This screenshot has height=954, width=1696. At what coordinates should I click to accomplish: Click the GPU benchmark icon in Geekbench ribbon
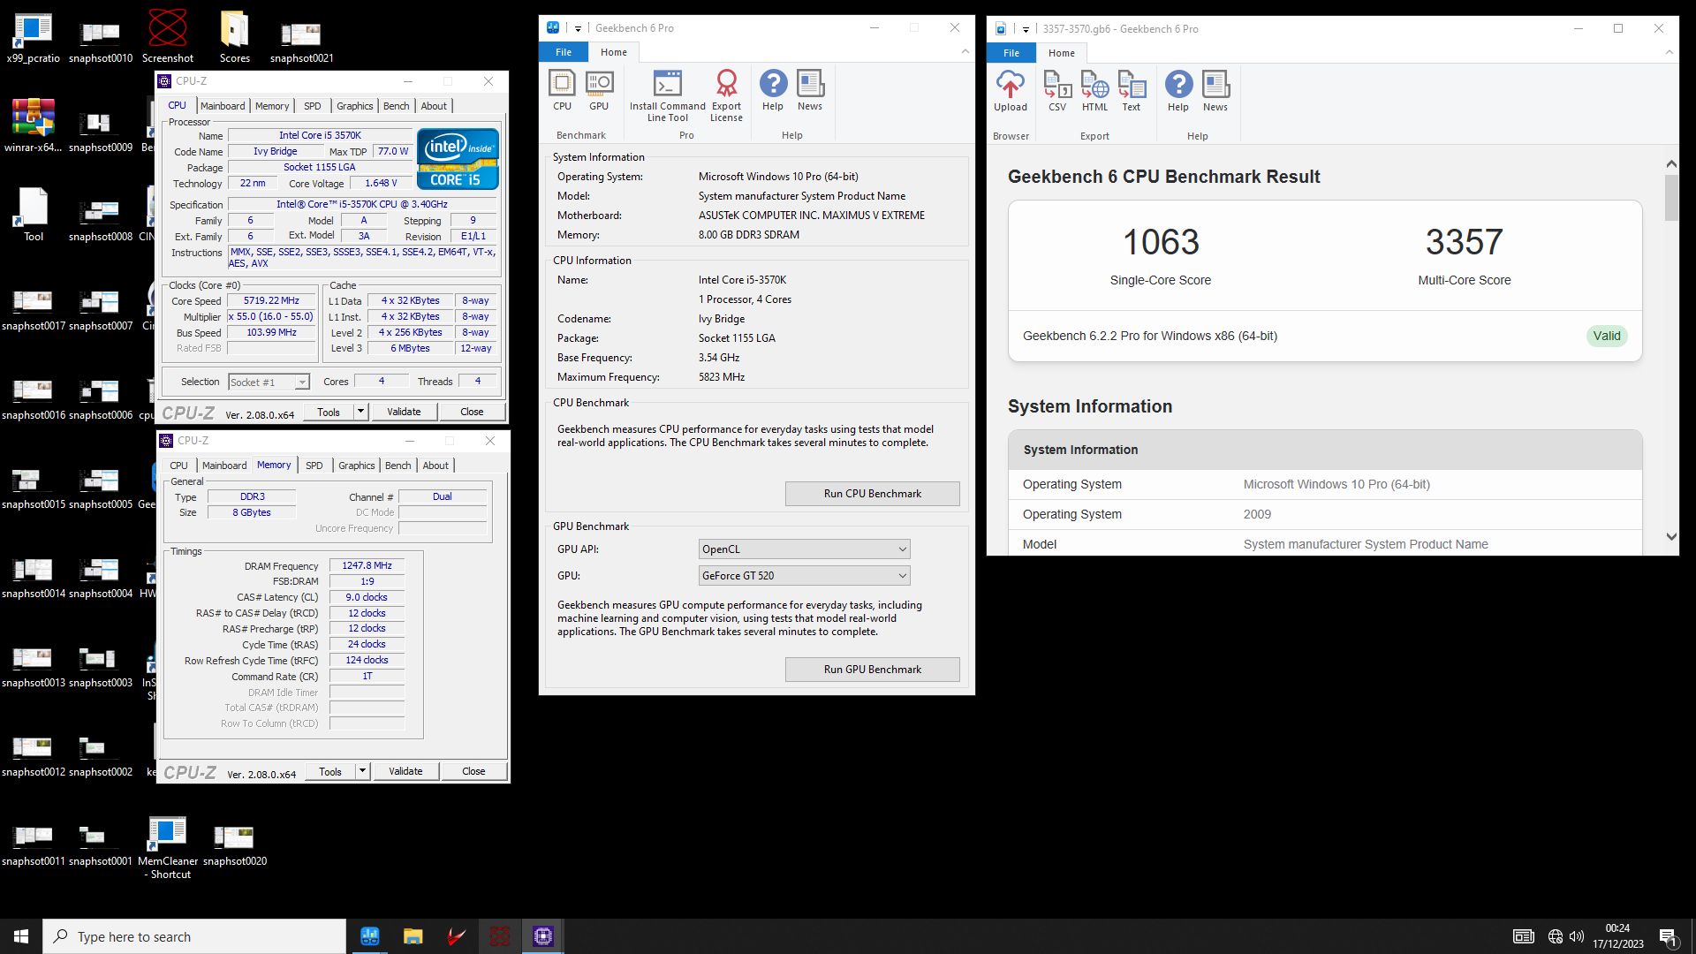pos(599,91)
